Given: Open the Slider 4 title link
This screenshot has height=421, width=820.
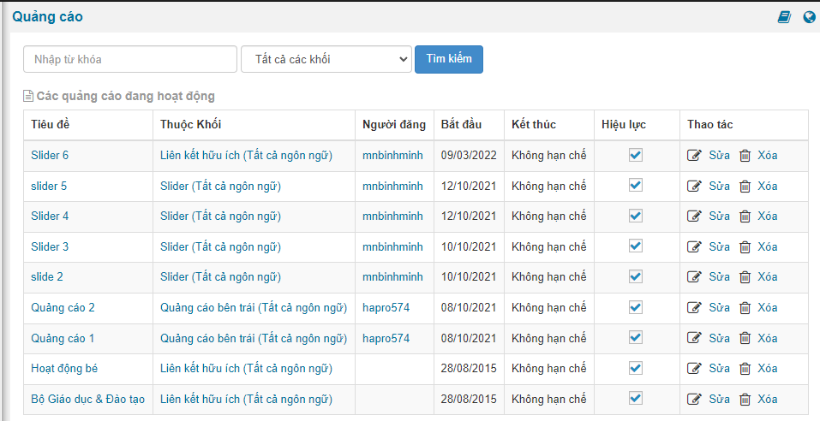Looking at the screenshot, I should (x=50, y=216).
